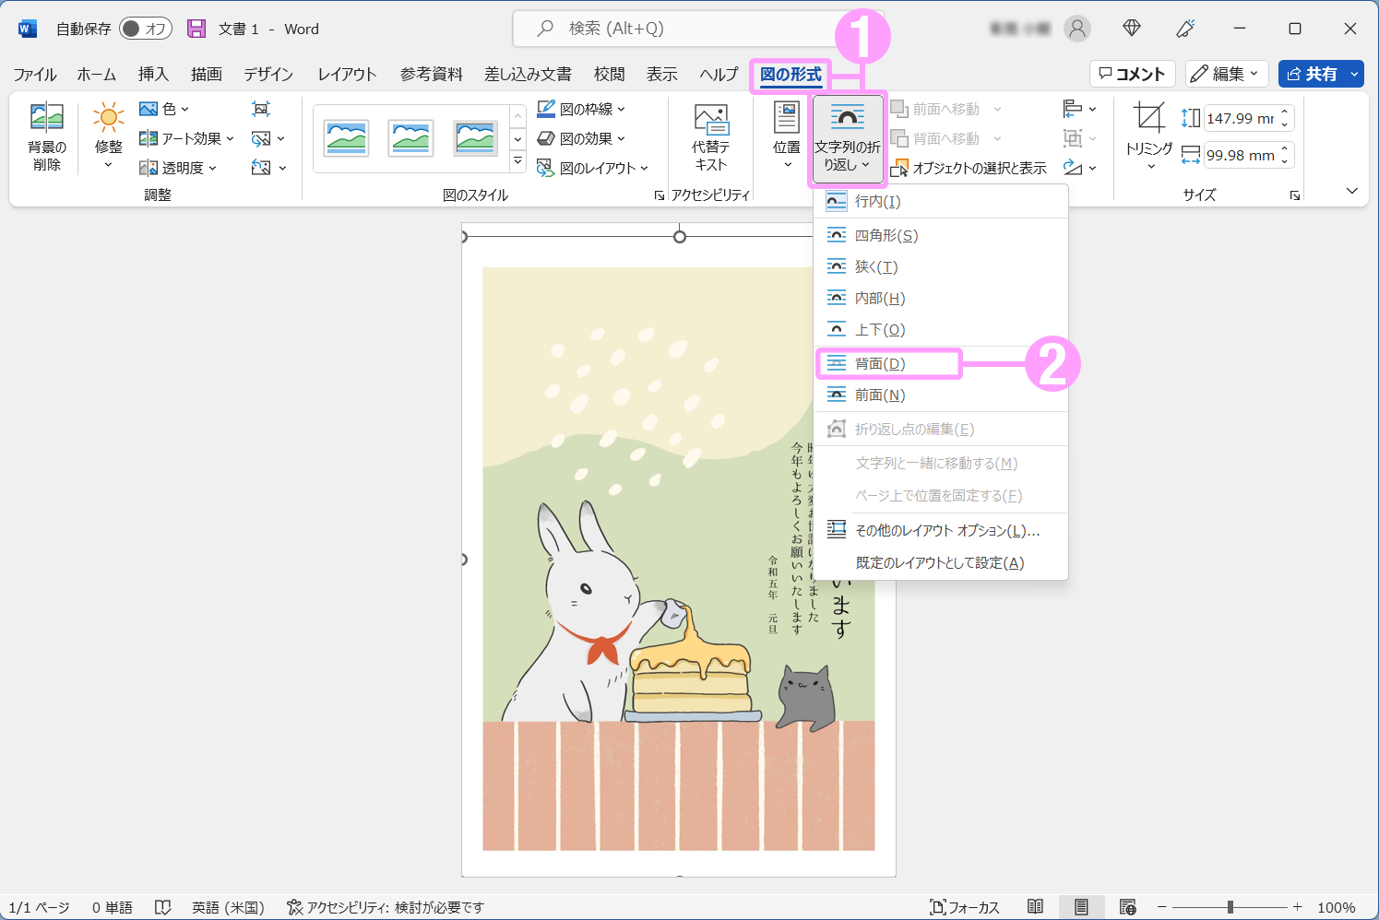This screenshot has height=920, width=1379.
Task: Click the 背景の削除 (Remove Background) icon
Action: point(47,119)
